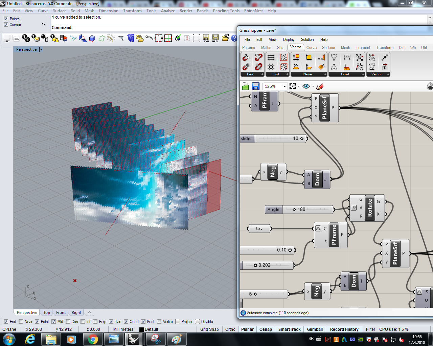Viewport: 433px width, 346px height.
Task: Select the top-left magnet component in the Field panel
Action: point(246,57)
